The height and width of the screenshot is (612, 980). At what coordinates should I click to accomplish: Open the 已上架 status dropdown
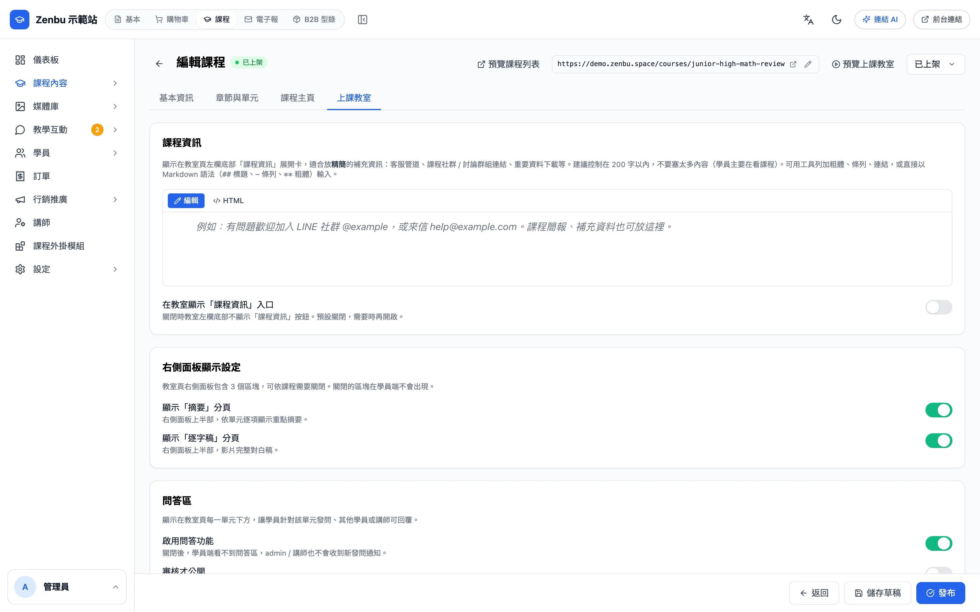point(936,64)
